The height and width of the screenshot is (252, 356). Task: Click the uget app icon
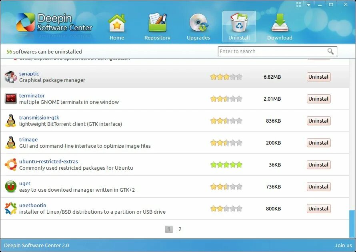tap(11, 187)
